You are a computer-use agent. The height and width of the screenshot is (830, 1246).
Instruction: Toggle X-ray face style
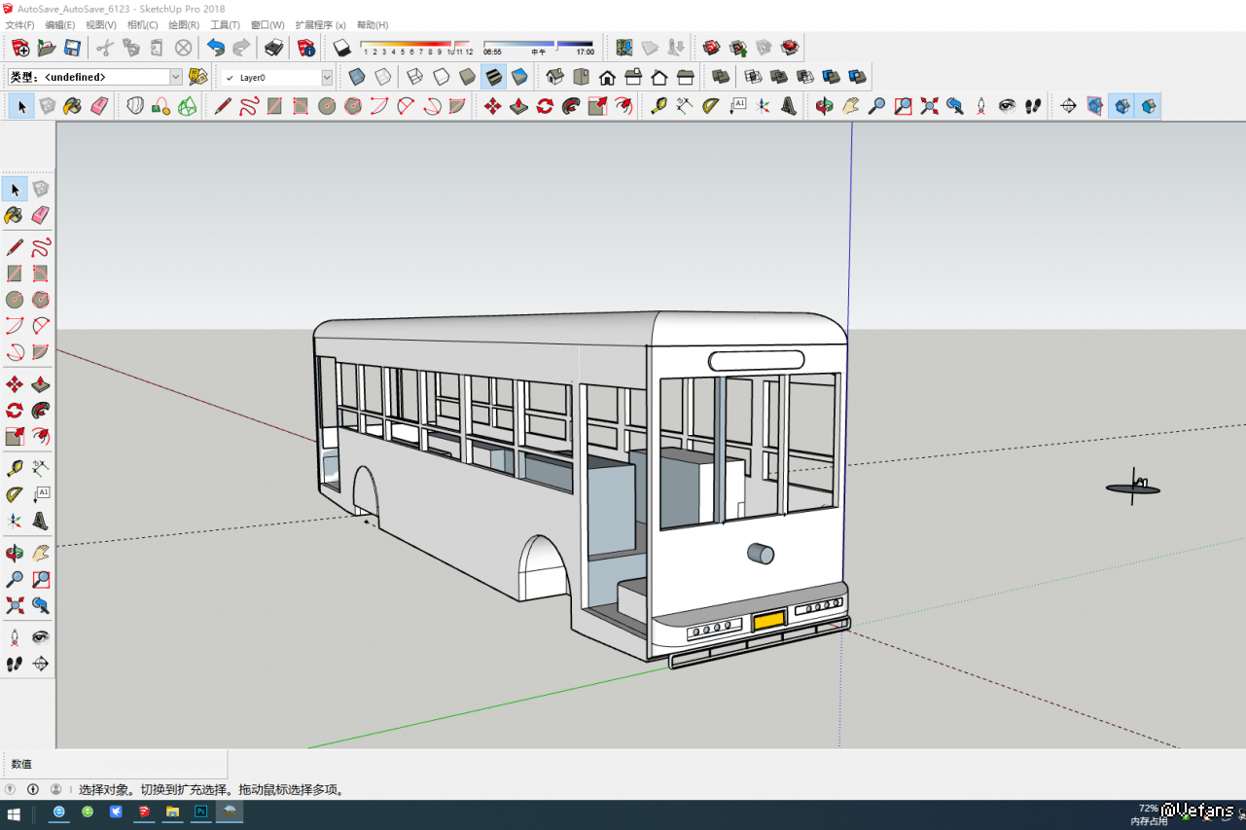[357, 77]
